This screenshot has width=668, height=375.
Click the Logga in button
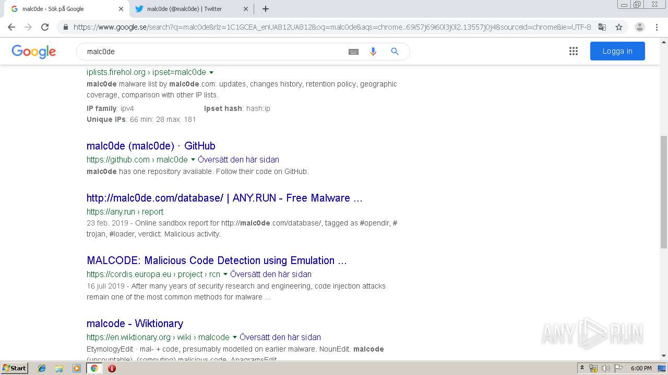(x=617, y=51)
